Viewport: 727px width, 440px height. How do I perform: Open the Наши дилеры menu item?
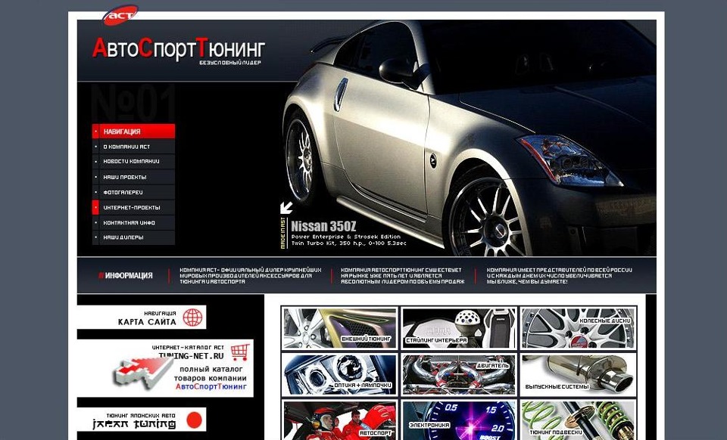[x=133, y=237]
